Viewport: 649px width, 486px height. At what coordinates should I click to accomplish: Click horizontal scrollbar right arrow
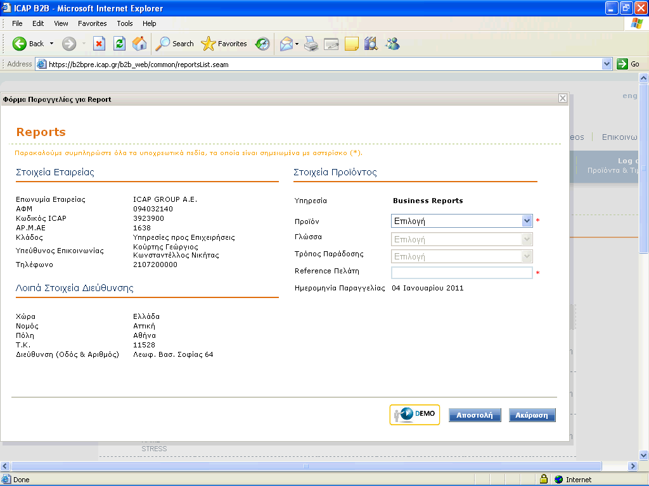click(x=633, y=466)
